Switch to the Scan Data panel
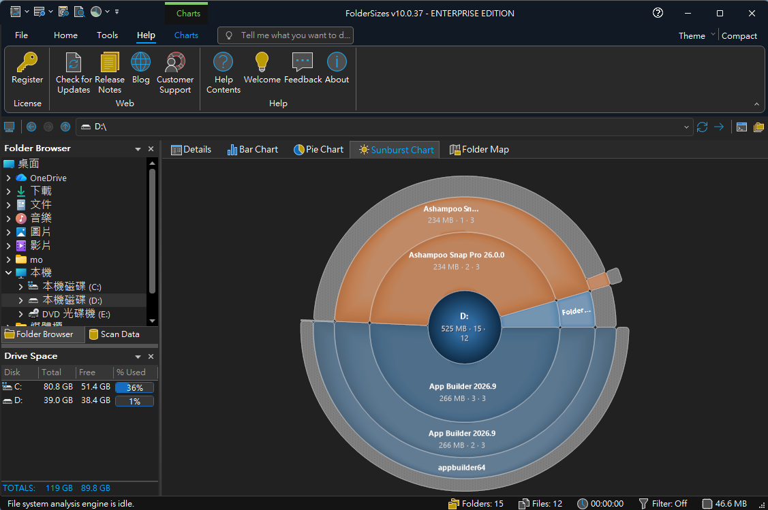 click(x=114, y=334)
